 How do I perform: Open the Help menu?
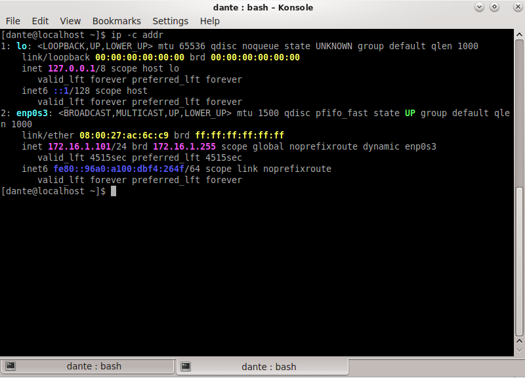(209, 21)
